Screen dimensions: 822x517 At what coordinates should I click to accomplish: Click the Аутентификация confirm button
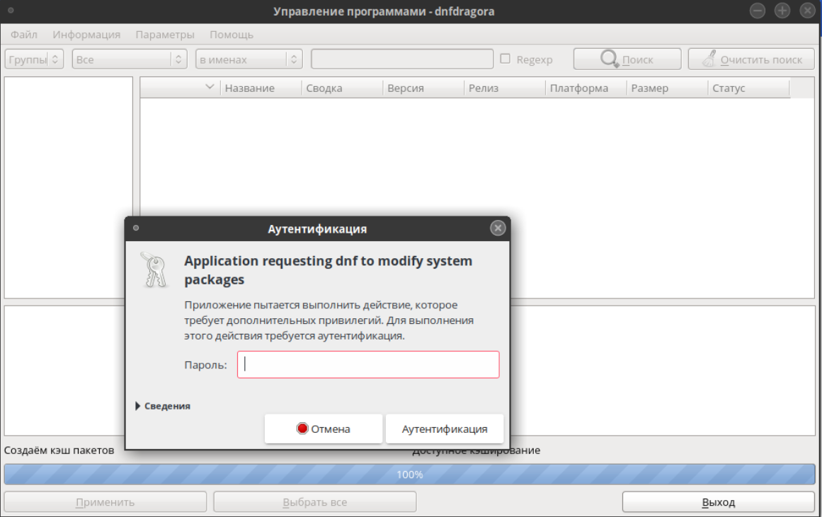[x=445, y=429]
